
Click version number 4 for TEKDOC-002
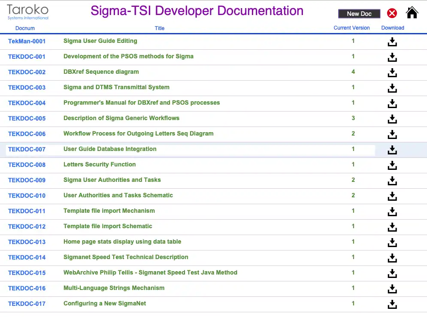pyautogui.click(x=353, y=72)
